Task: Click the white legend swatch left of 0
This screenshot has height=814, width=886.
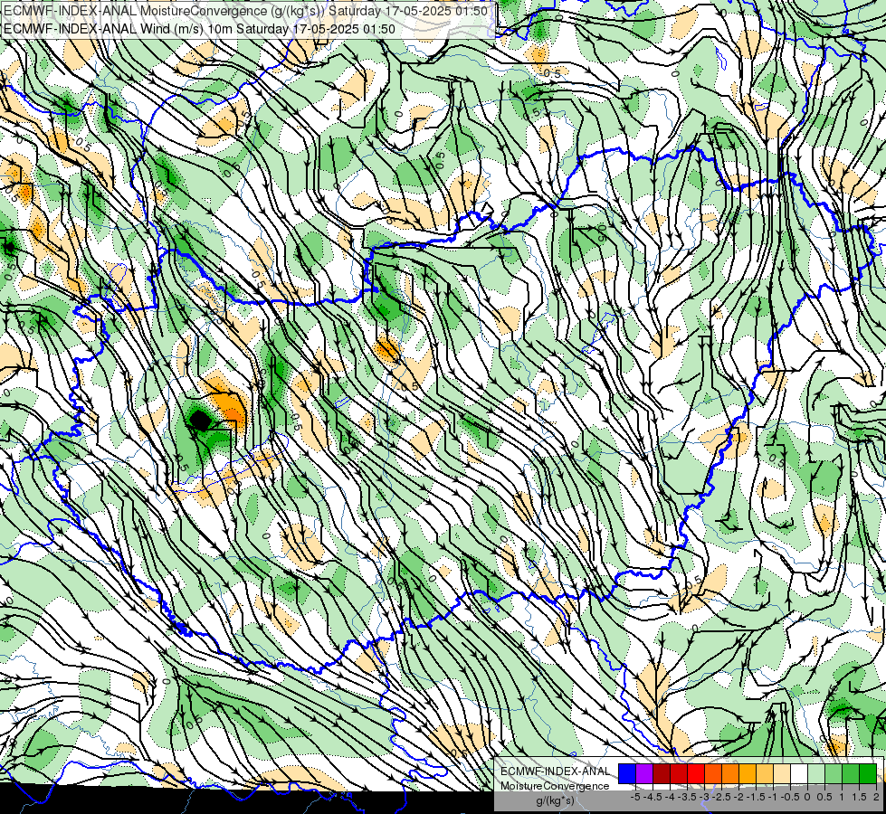Action: (799, 773)
